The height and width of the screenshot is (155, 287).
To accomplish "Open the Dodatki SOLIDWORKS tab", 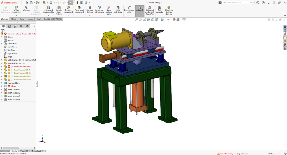I will (x=53, y=19).
